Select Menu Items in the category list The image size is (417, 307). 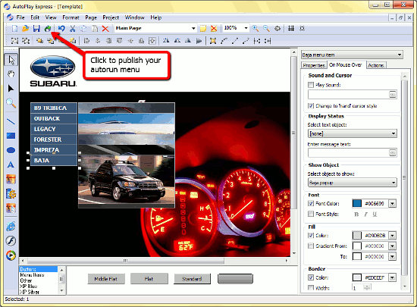click(x=32, y=275)
